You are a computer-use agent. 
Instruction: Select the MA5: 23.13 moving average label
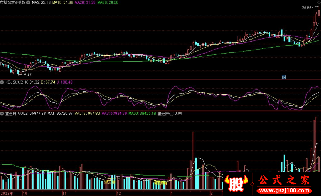pos(41,2)
